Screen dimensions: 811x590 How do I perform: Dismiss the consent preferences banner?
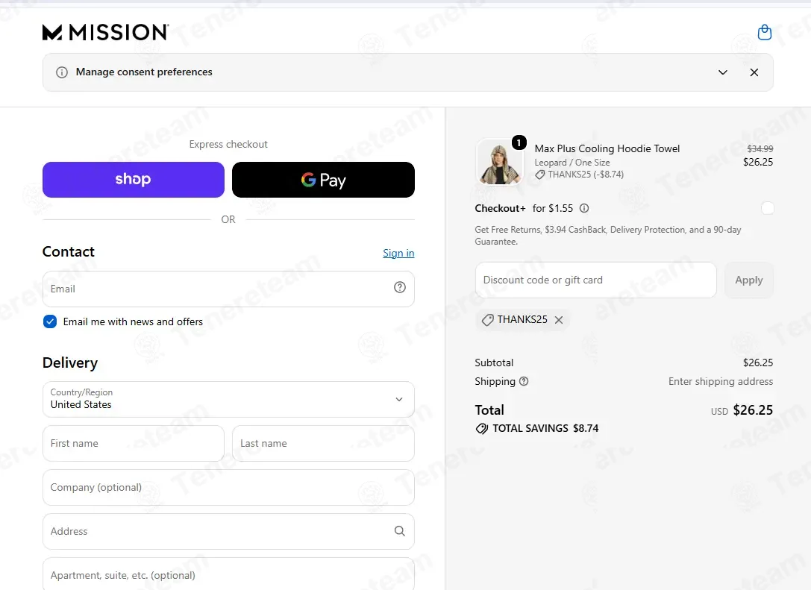[754, 72]
